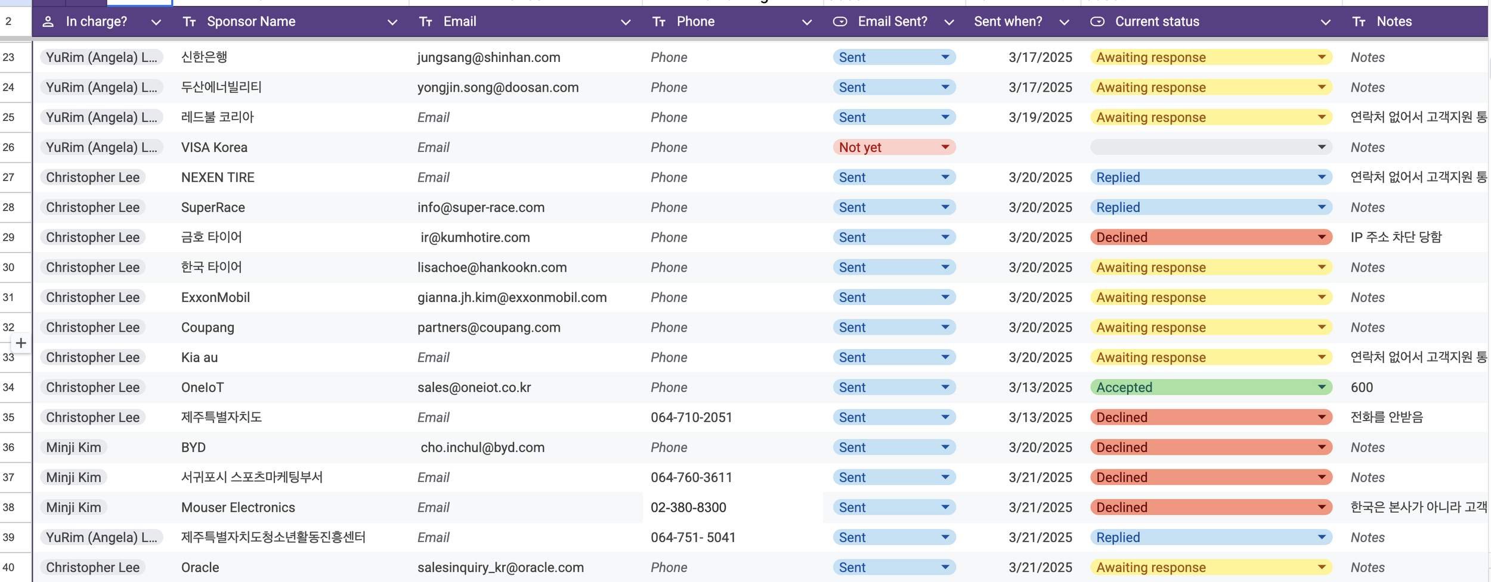Click the dropdown-chip icon beside Current status
The image size is (1491, 582).
click(1097, 22)
